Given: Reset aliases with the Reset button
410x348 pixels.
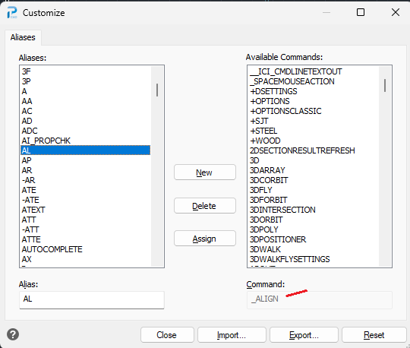Looking at the screenshot, I should 374,334.
